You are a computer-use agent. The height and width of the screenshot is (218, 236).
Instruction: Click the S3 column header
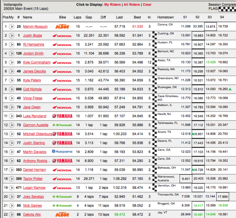(210, 17)
